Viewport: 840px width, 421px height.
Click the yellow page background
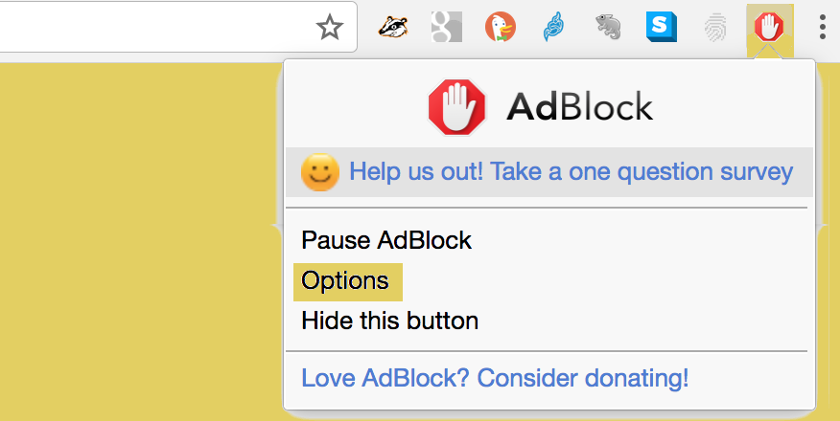pyautogui.click(x=134, y=239)
